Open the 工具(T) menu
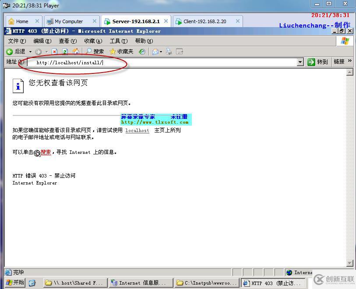Viewport: 356px width, 289px height. [119, 41]
